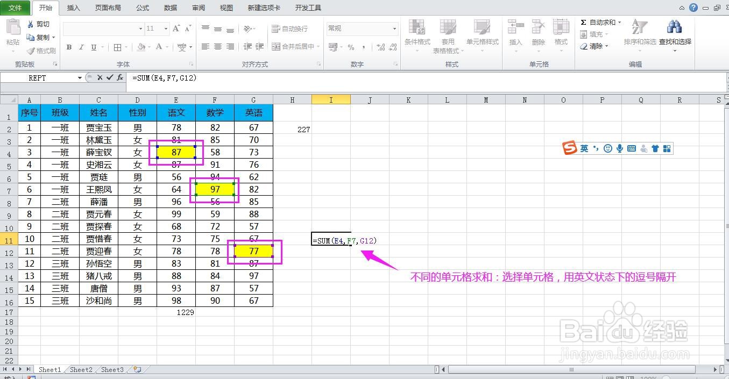Click the Decrease Font Size icon
Image resolution: width=729 pixels, height=379 pixels.
coord(188,28)
